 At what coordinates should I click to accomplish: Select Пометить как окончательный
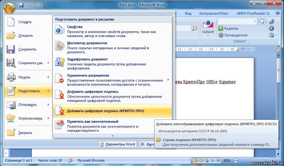112,126
